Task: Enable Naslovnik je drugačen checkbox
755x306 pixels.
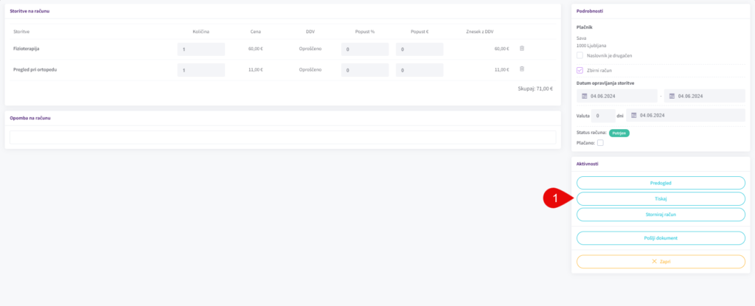Action: pos(580,55)
